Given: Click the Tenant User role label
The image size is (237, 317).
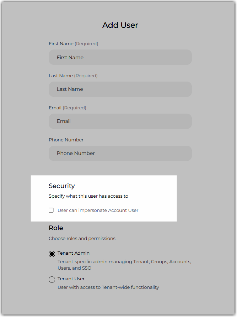Looking at the screenshot, I should (x=71, y=279).
